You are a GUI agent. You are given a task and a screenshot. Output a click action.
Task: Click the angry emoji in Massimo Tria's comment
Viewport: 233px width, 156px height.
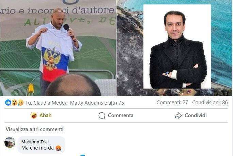click(x=58, y=148)
